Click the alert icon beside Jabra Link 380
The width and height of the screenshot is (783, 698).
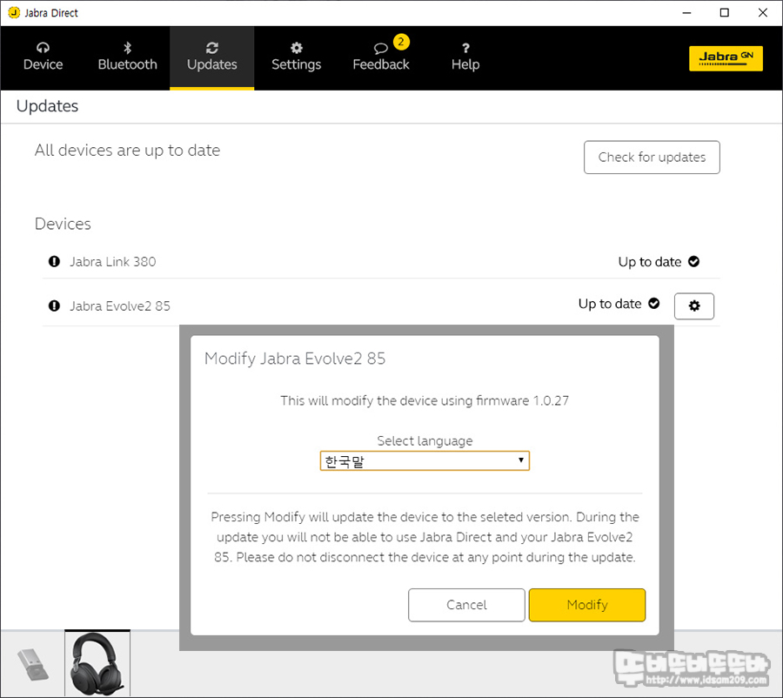coord(54,261)
